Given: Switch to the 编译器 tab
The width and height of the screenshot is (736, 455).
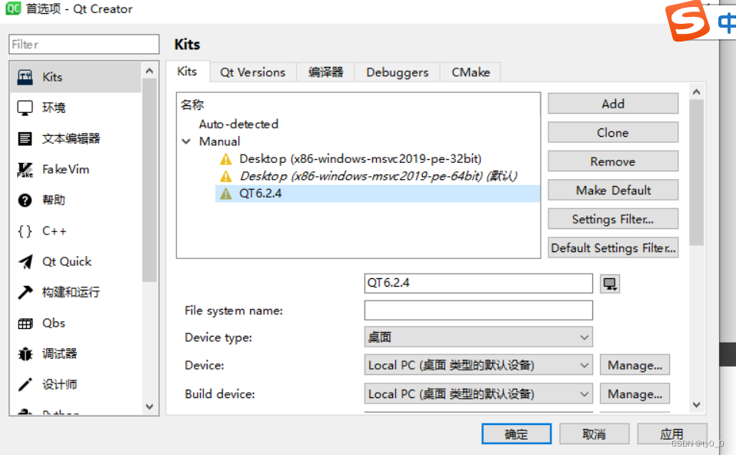Looking at the screenshot, I should [326, 72].
